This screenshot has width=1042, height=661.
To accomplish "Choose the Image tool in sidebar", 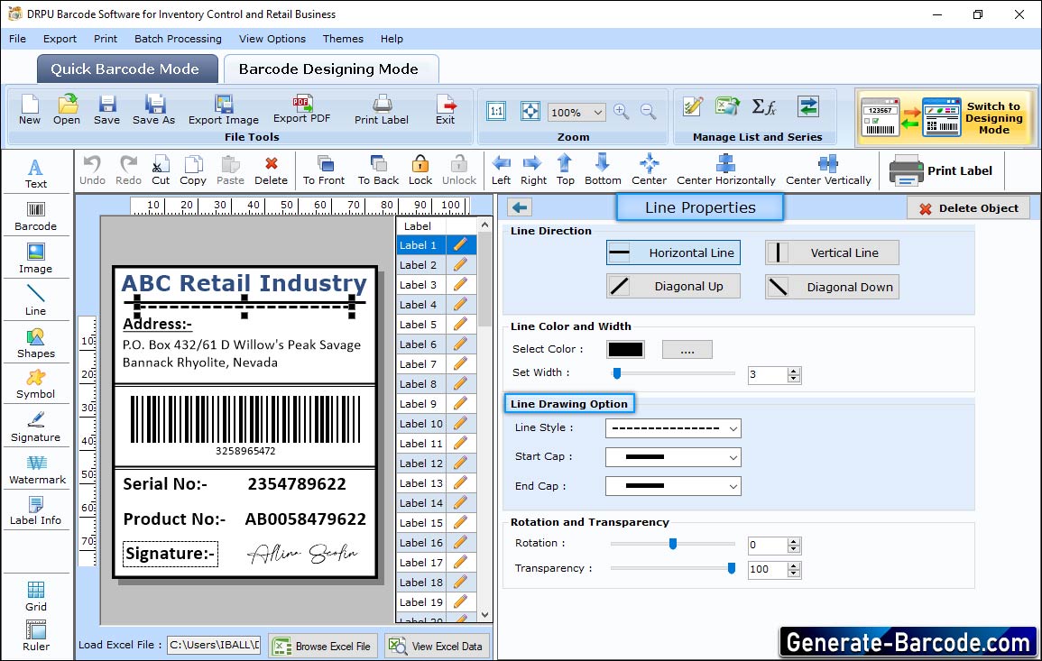I will click(35, 259).
